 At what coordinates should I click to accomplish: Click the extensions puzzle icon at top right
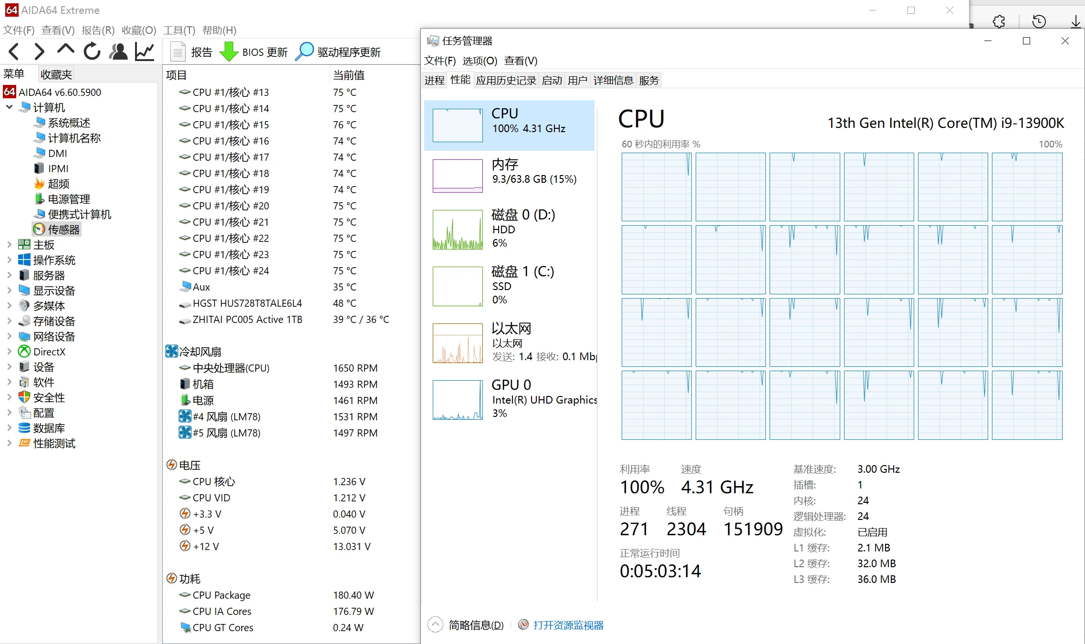[999, 21]
